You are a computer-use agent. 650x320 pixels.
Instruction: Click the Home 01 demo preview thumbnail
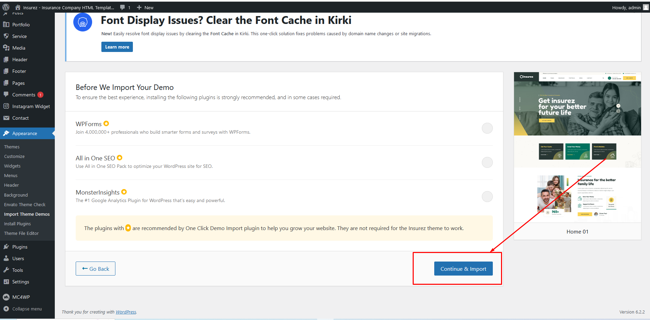tap(577, 147)
